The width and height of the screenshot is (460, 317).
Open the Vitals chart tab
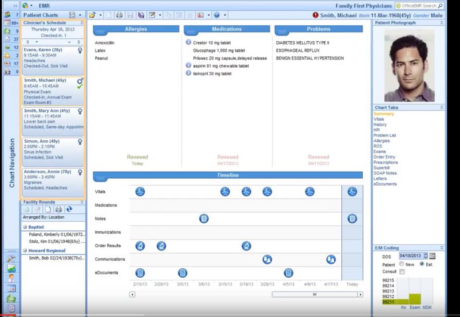[379, 119]
